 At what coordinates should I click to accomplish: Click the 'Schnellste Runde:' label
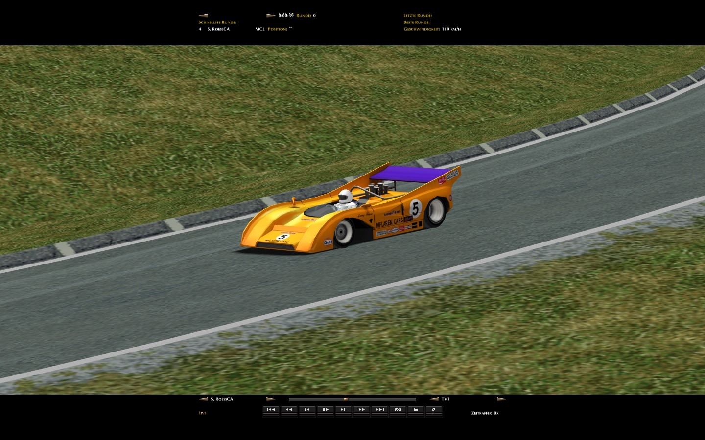pos(217,22)
